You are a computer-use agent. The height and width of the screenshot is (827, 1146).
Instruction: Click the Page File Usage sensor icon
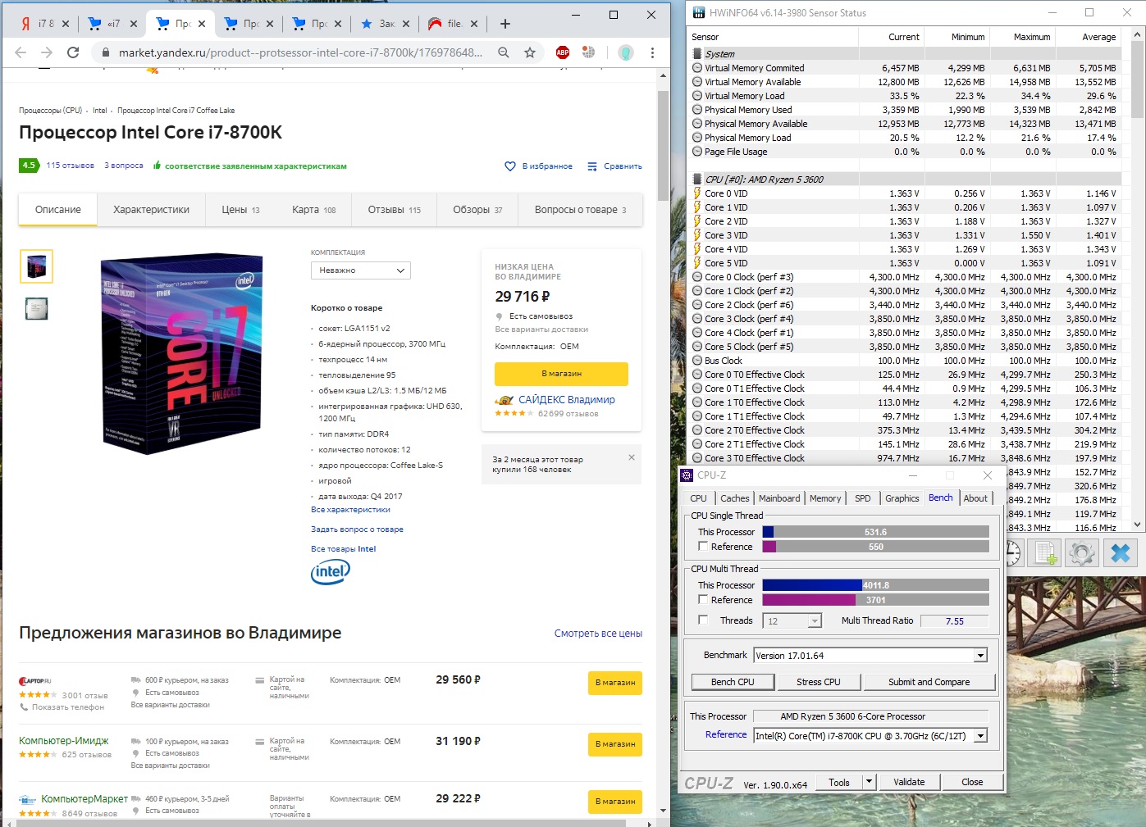(697, 152)
